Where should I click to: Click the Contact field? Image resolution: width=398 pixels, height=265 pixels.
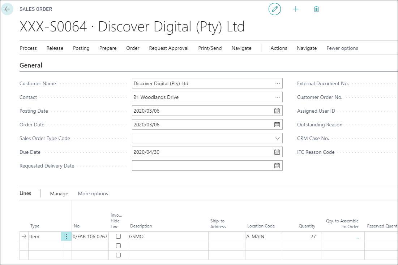(x=207, y=97)
